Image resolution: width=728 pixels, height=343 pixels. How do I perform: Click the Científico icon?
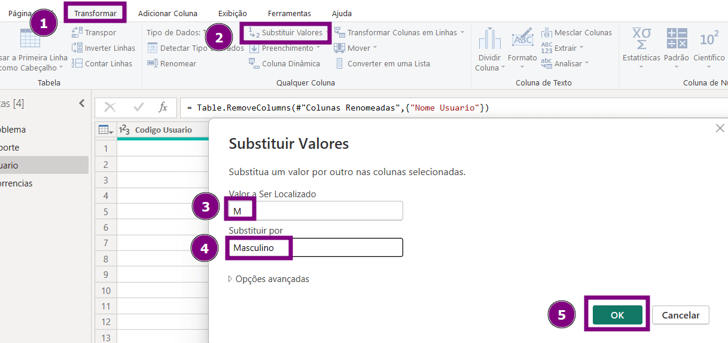pyautogui.click(x=709, y=39)
